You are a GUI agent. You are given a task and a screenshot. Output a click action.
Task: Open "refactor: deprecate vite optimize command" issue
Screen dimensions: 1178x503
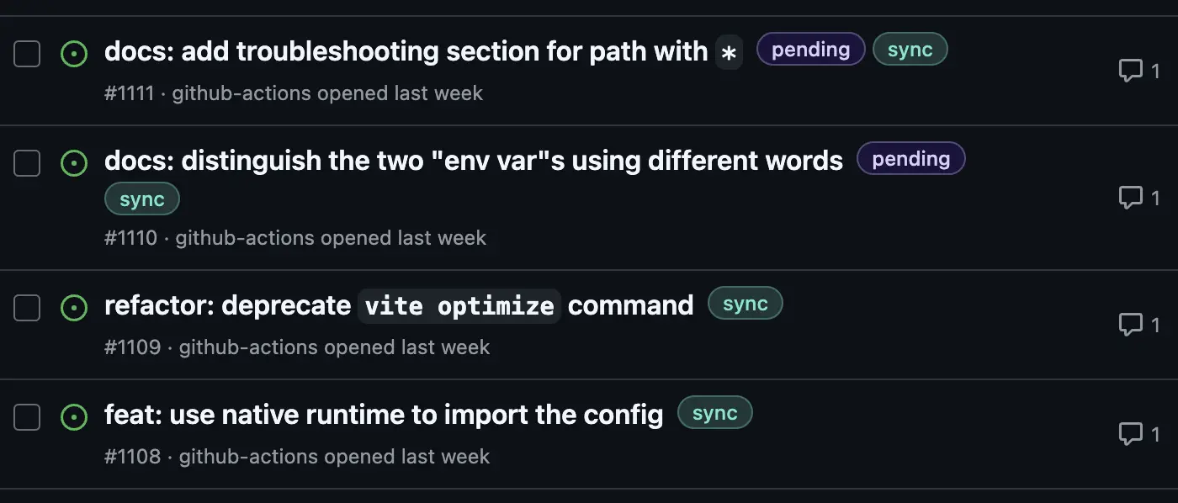[x=399, y=305]
